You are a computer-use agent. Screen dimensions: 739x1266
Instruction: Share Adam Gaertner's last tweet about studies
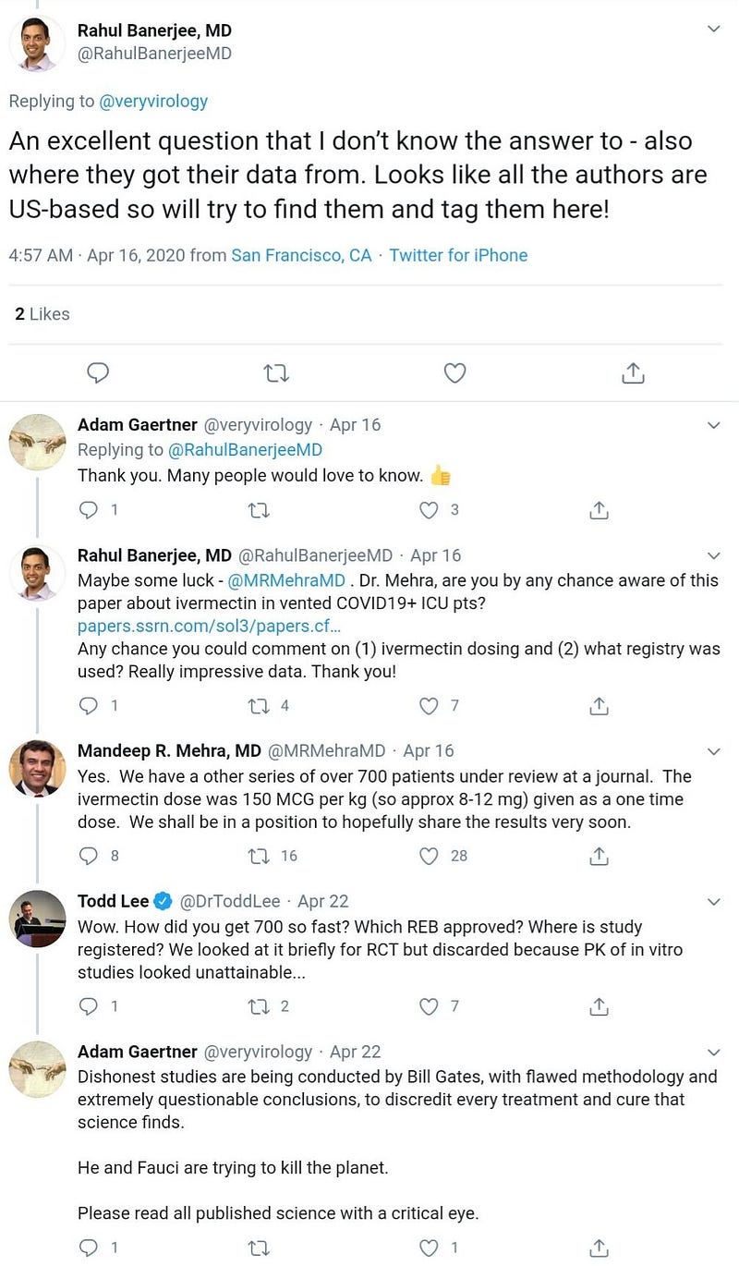coord(599,1248)
